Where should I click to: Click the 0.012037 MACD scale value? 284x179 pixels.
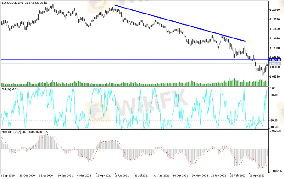pyautogui.click(x=275, y=131)
